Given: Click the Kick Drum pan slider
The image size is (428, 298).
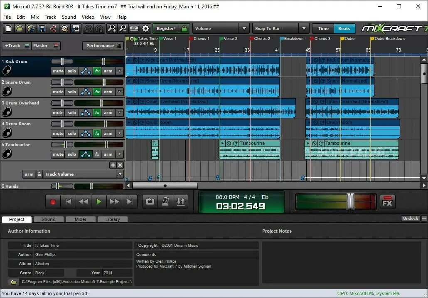Looking at the screenshot, I should pos(62,61).
